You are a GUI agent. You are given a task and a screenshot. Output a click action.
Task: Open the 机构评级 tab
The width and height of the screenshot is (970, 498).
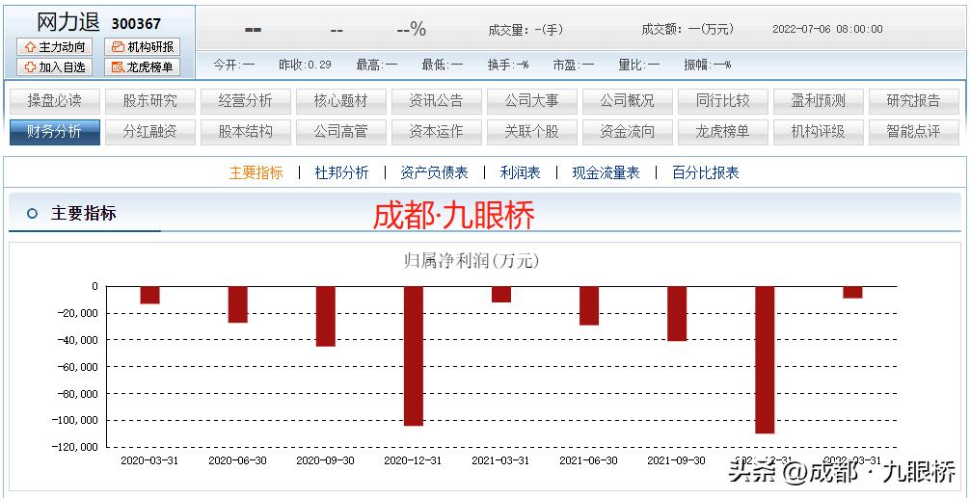pyautogui.click(x=819, y=132)
